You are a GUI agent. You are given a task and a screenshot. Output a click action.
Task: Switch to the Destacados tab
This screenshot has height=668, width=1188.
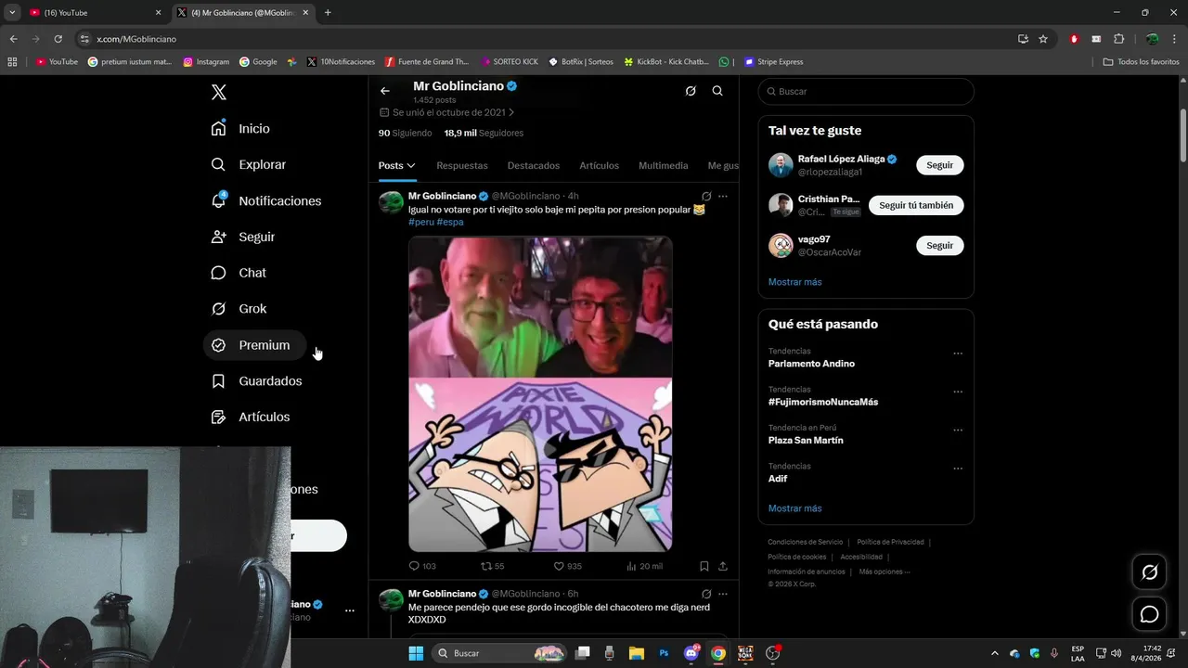pyautogui.click(x=534, y=166)
